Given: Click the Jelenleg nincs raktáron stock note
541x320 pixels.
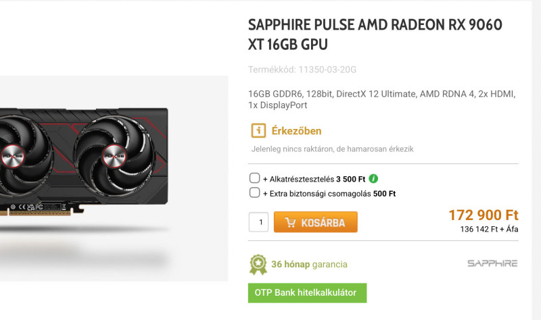Looking at the screenshot, I should [333, 149].
